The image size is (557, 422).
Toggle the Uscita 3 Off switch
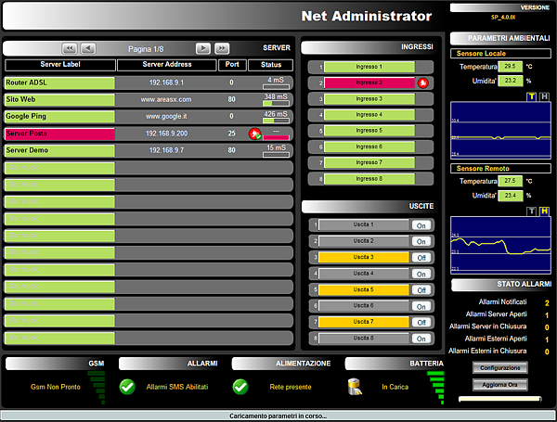coord(420,258)
